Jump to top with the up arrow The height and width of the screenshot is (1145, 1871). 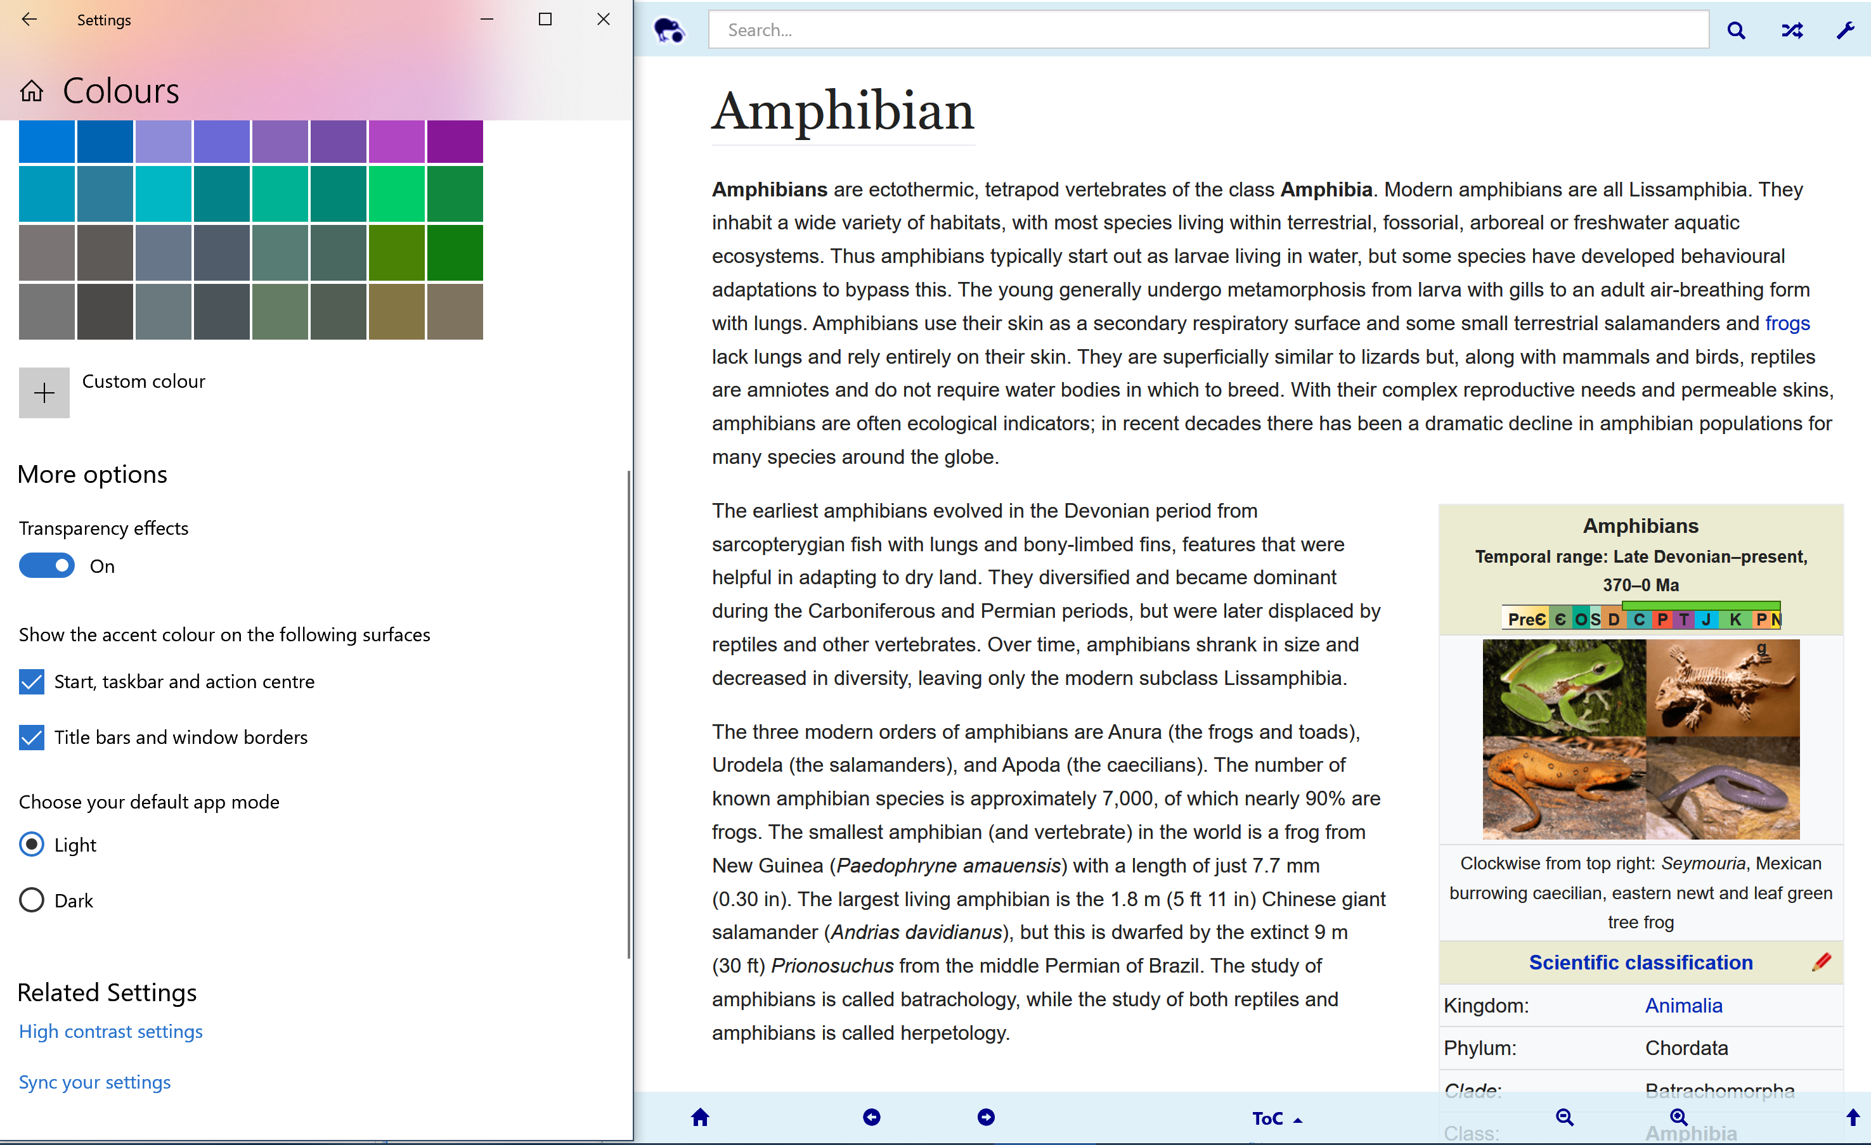coord(1853,1117)
